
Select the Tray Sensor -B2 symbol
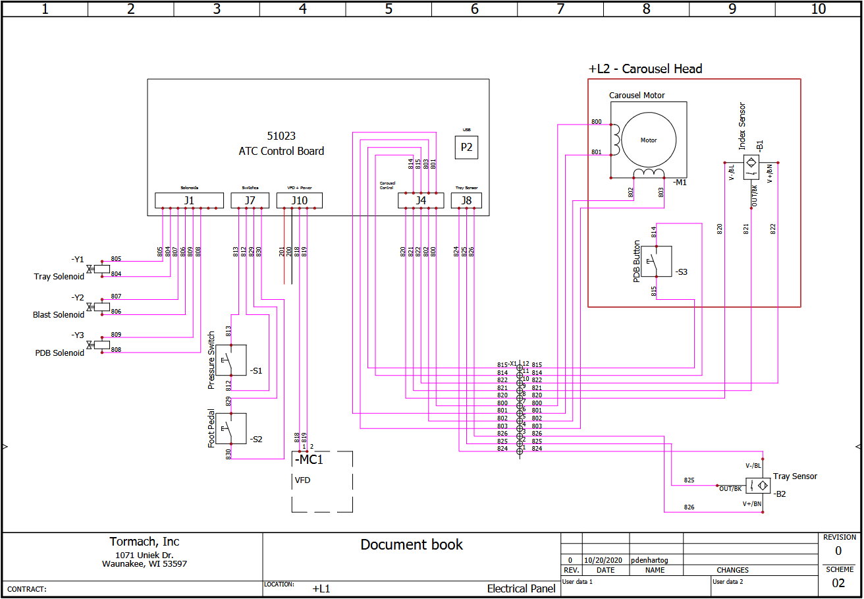pyautogui.click(x=758, y=486)
